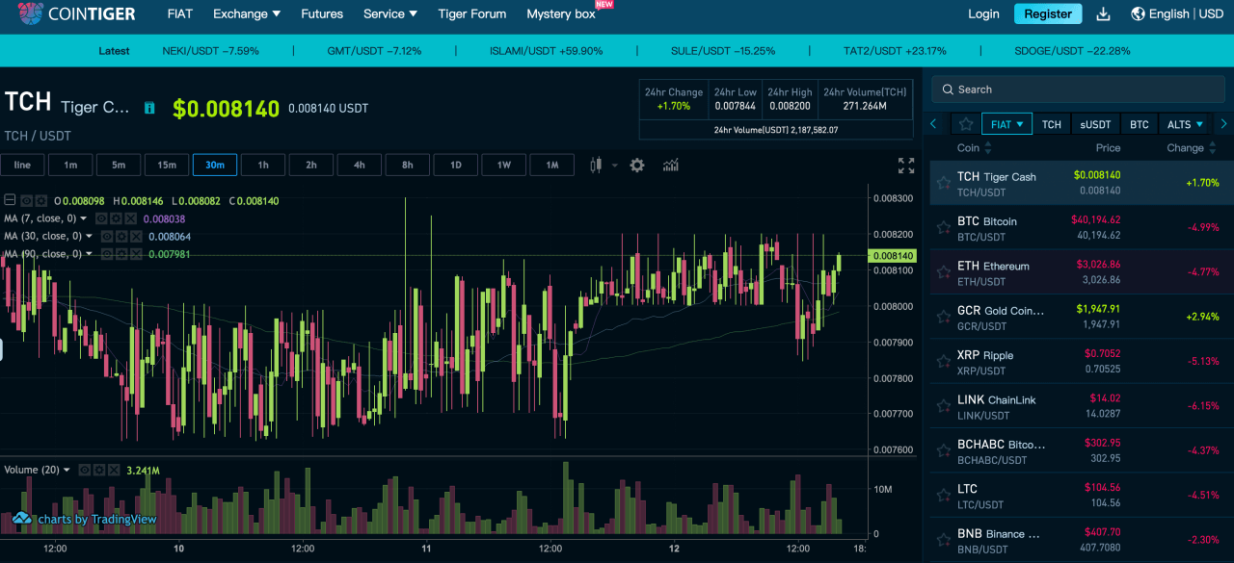The width and height of the screenshot is (1234, 563).
Task: Select the GCR Gold Coin row
Action: (x=1081, y=317)
